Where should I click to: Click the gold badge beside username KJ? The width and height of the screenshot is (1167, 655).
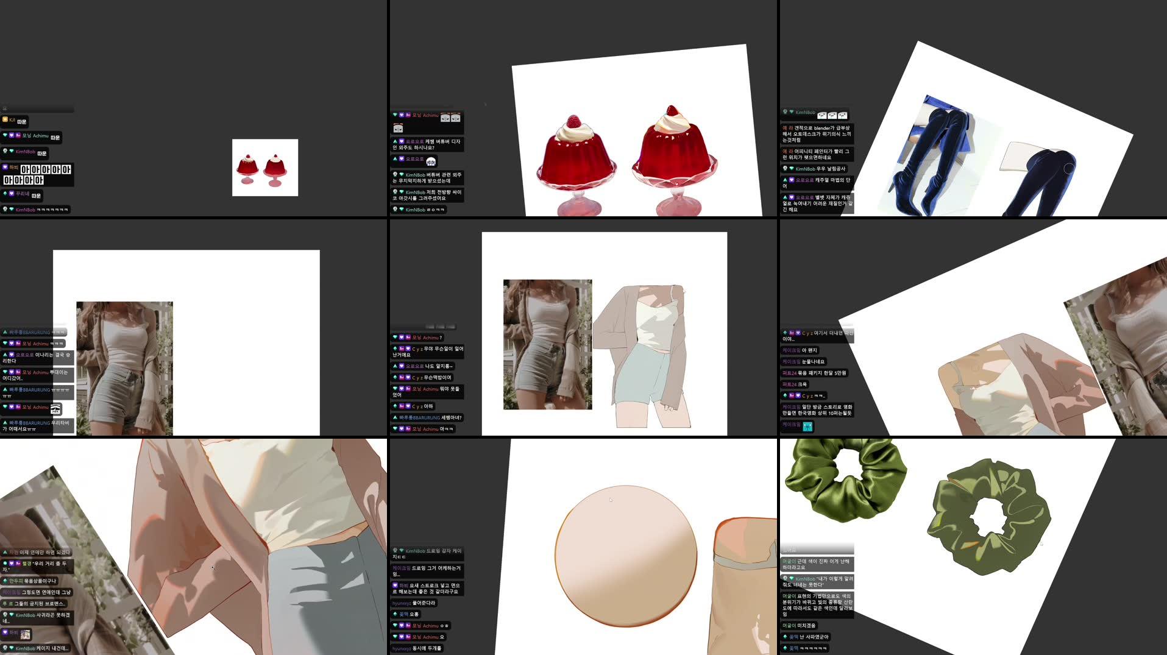[5, 119]
